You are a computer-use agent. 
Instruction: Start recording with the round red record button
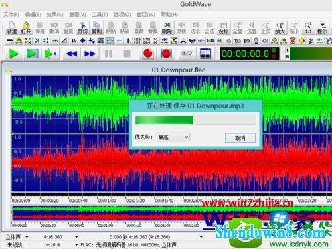pyautogui.click(x=148, y=54)
